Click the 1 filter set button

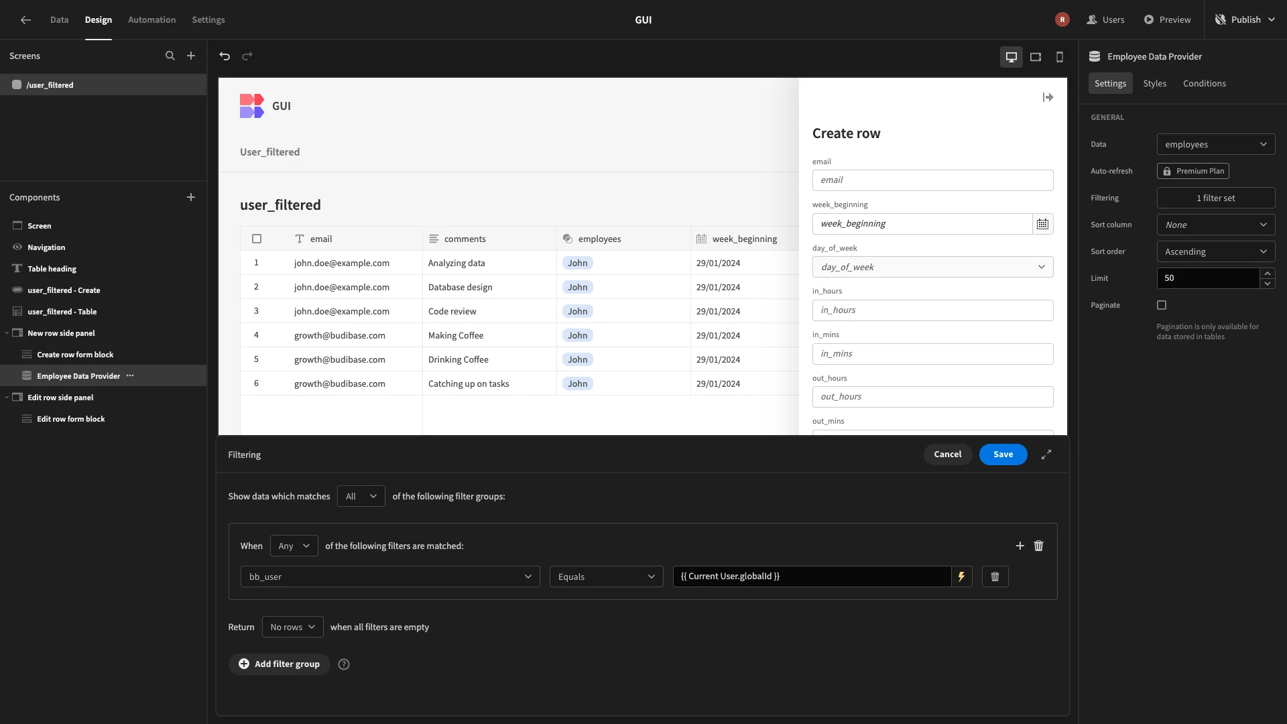click(1215, 198)
